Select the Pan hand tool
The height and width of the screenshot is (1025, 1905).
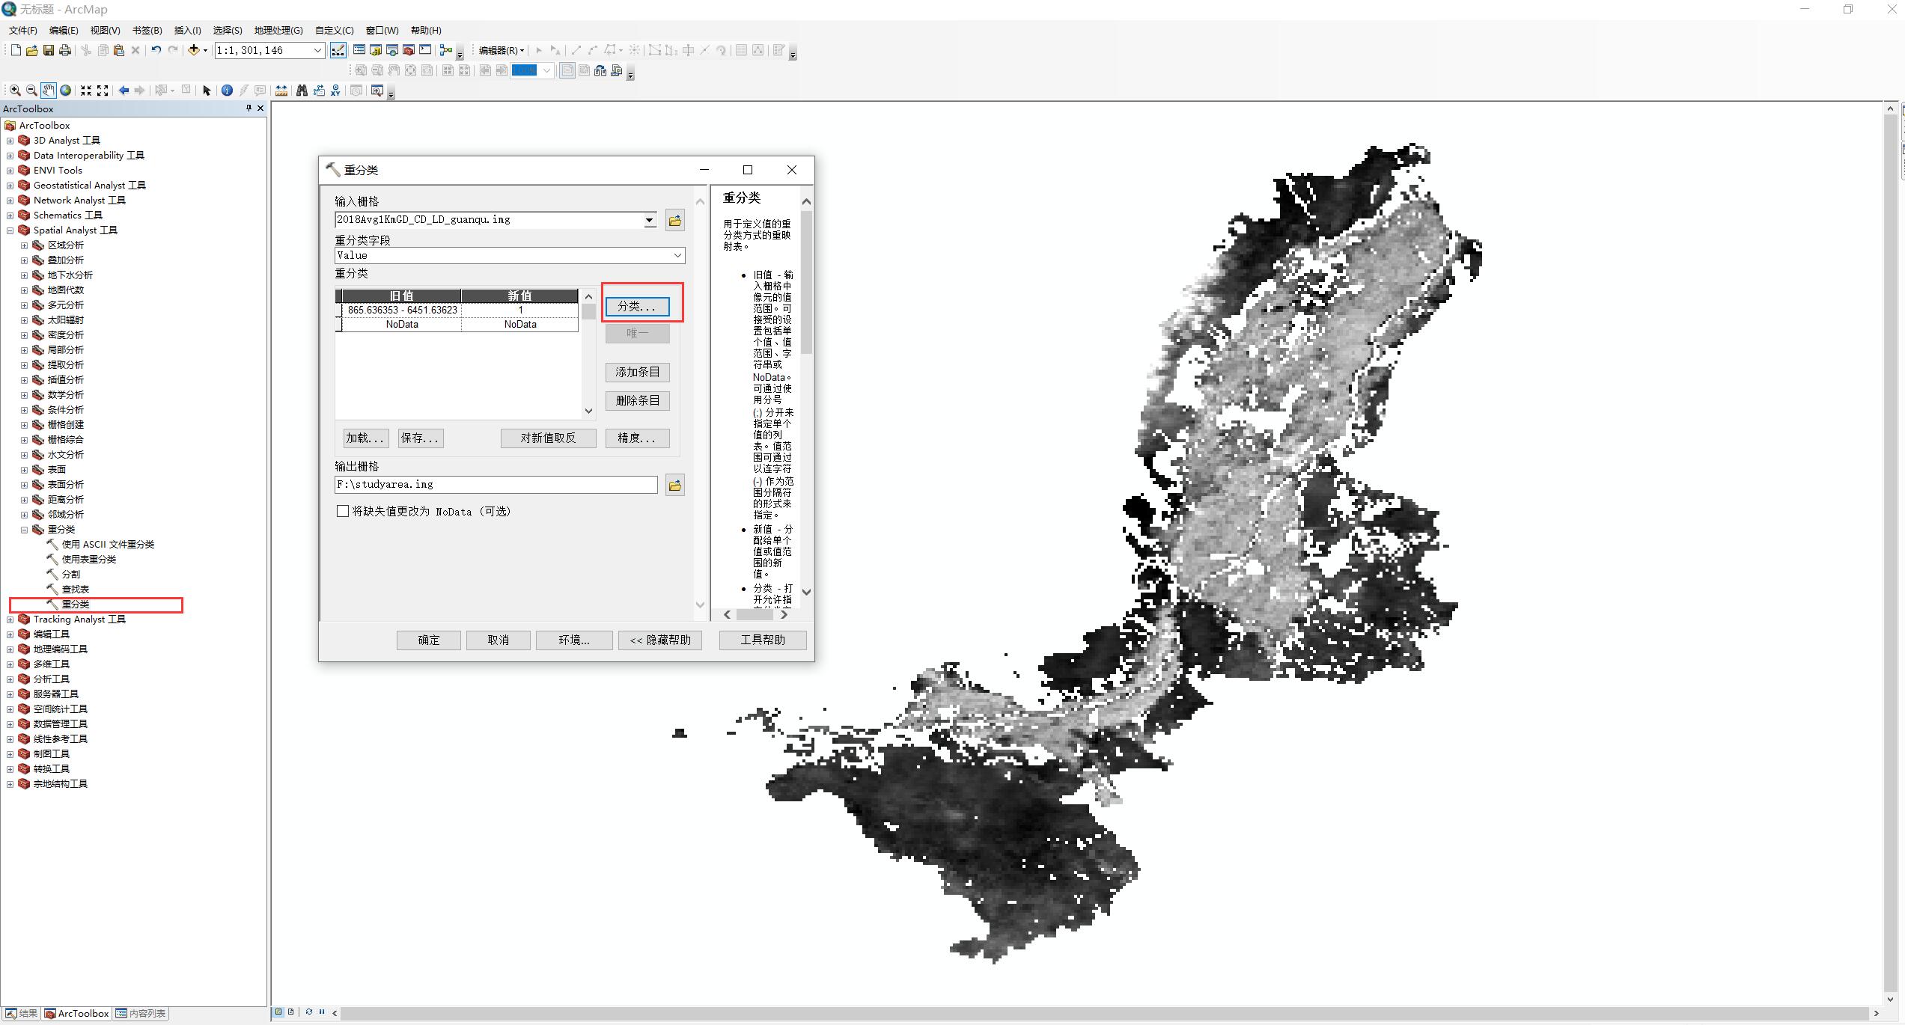(48, 91)
